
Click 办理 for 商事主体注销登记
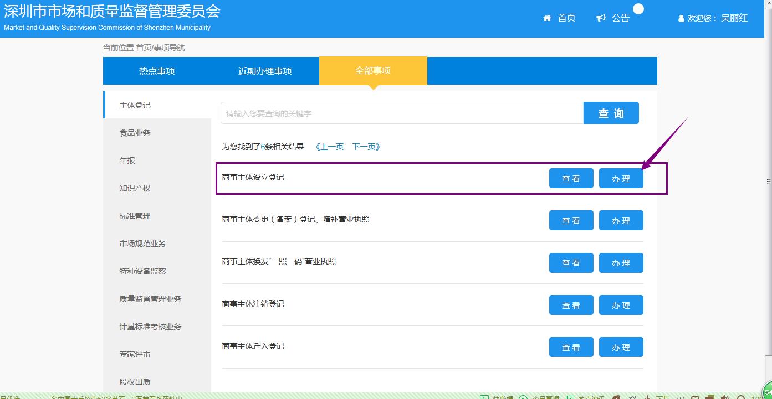[621, 305]
